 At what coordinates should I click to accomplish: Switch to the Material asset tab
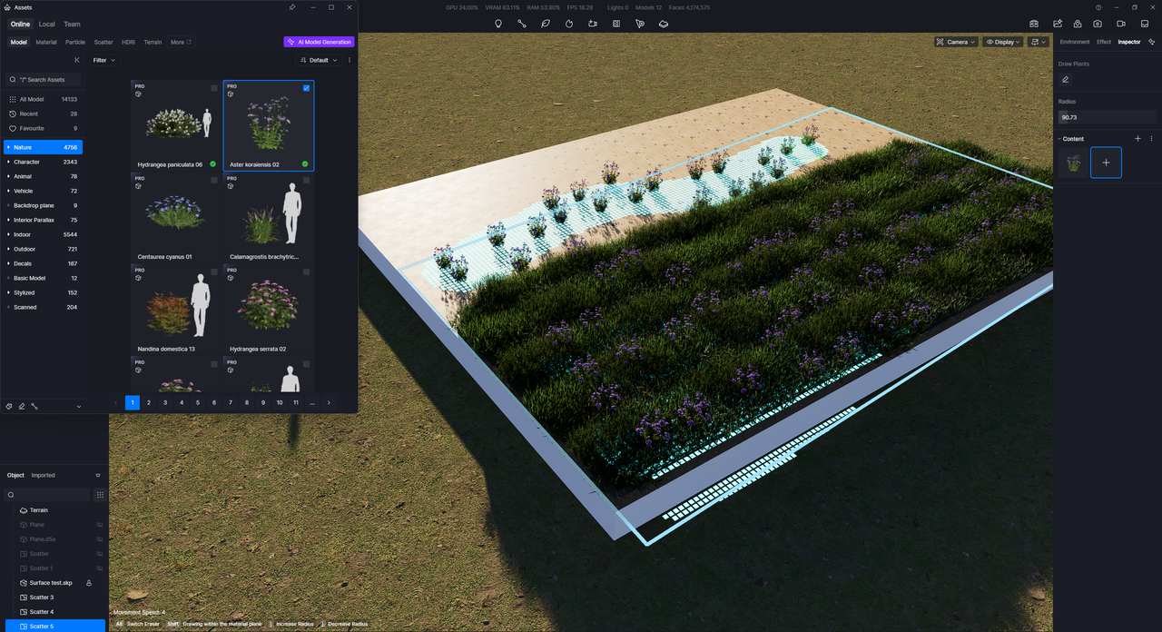pos(46,42)
